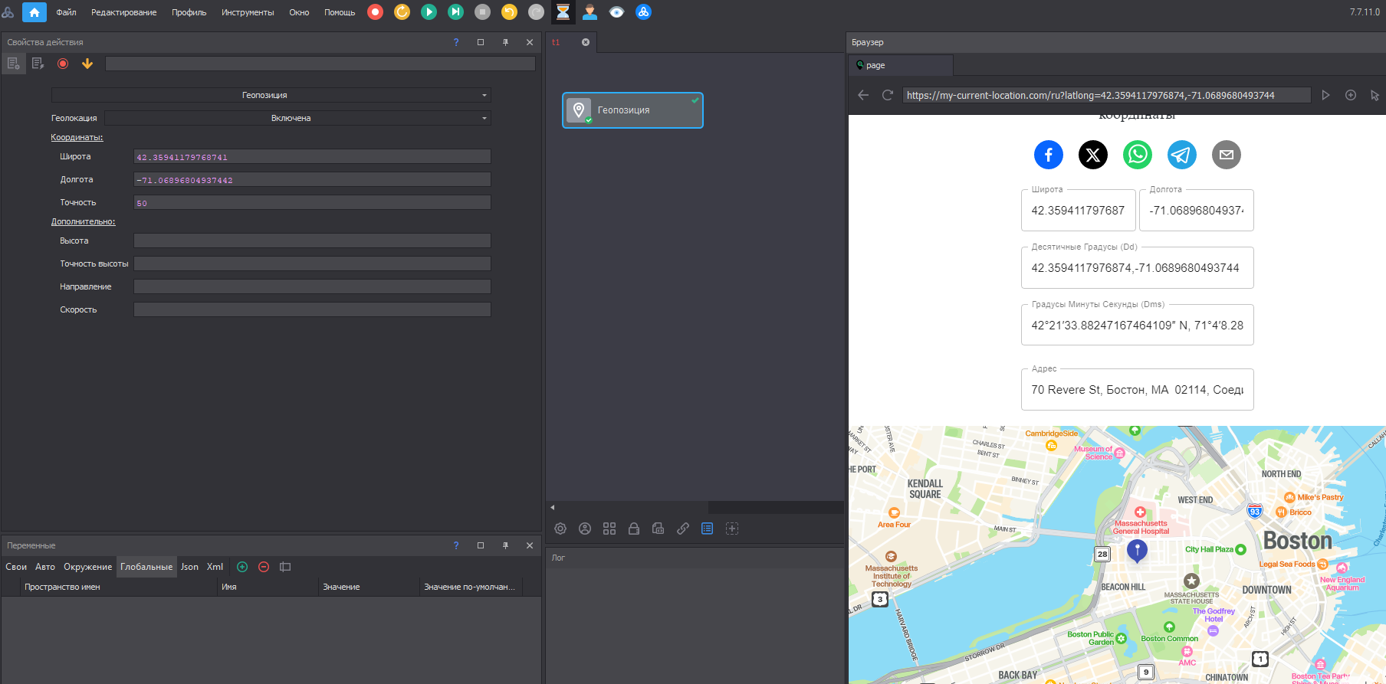Open the Редактирование menu
1386x684 pixels.
[124, 12]
